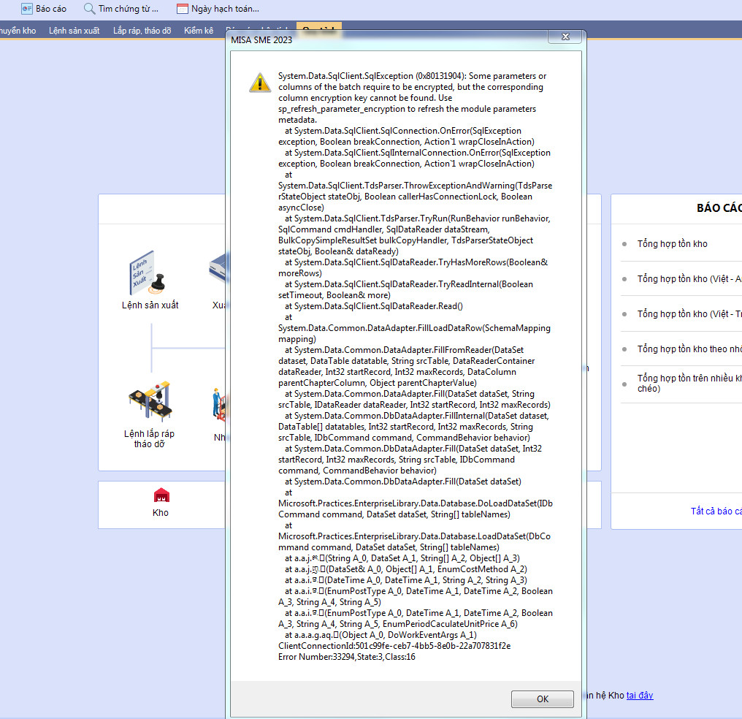Open the Tổng hợp tồn kho report
Image resolution: width=742 pixels, height=719 pixels.
coord(672,244)
